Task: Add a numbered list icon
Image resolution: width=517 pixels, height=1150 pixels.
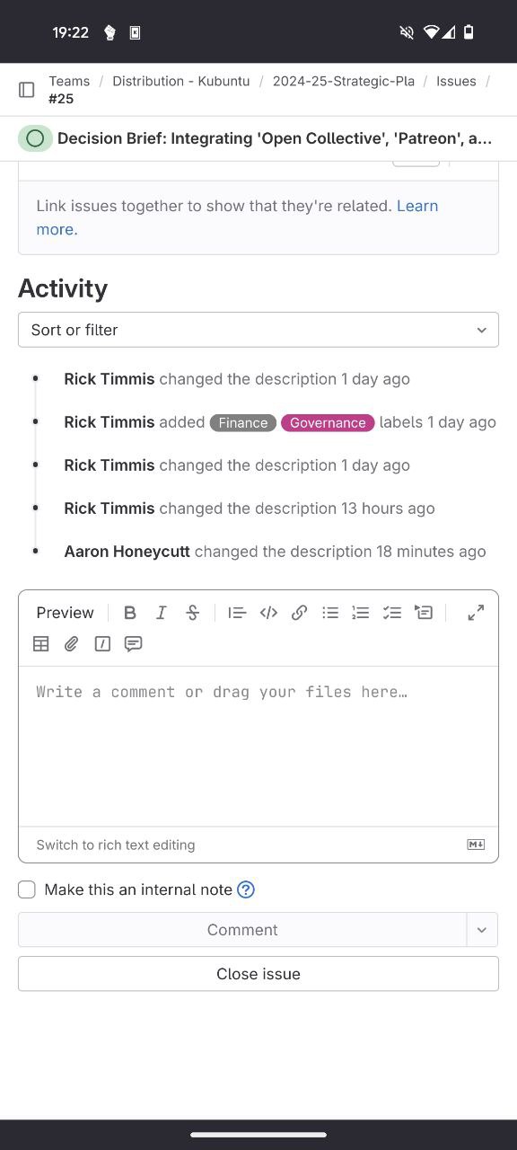Action: tap(361, 613)
